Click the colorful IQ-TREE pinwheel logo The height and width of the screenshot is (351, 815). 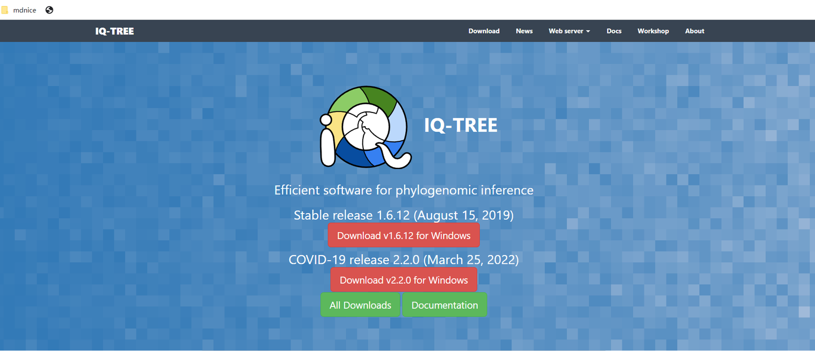coord(365,127)
